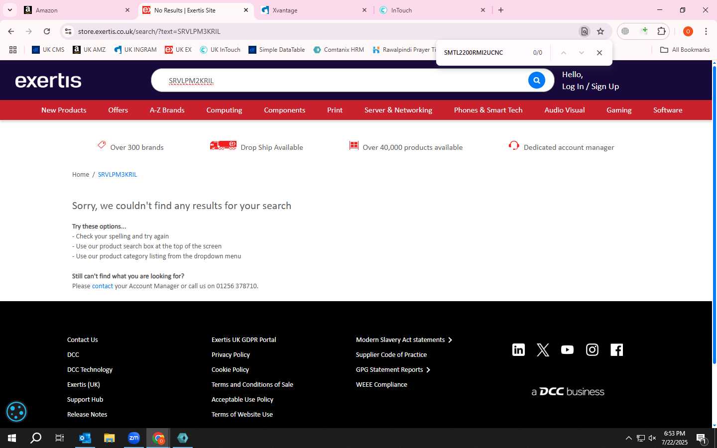Viewport: 717px width, 448px height.
Task: Open the apps grid in bookmarks bar
Action: [13, 50]
